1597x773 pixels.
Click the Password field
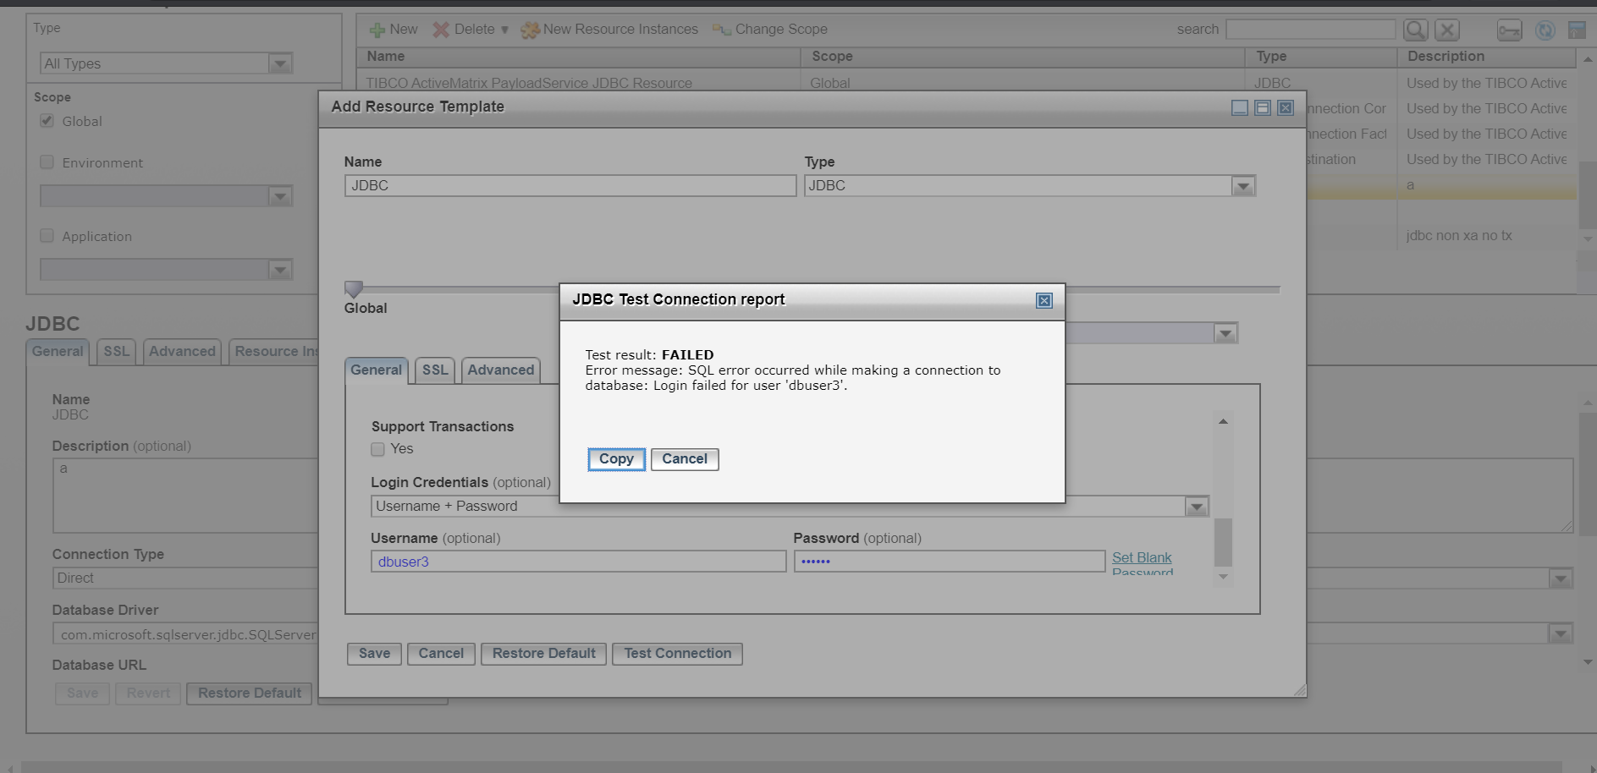950,562
